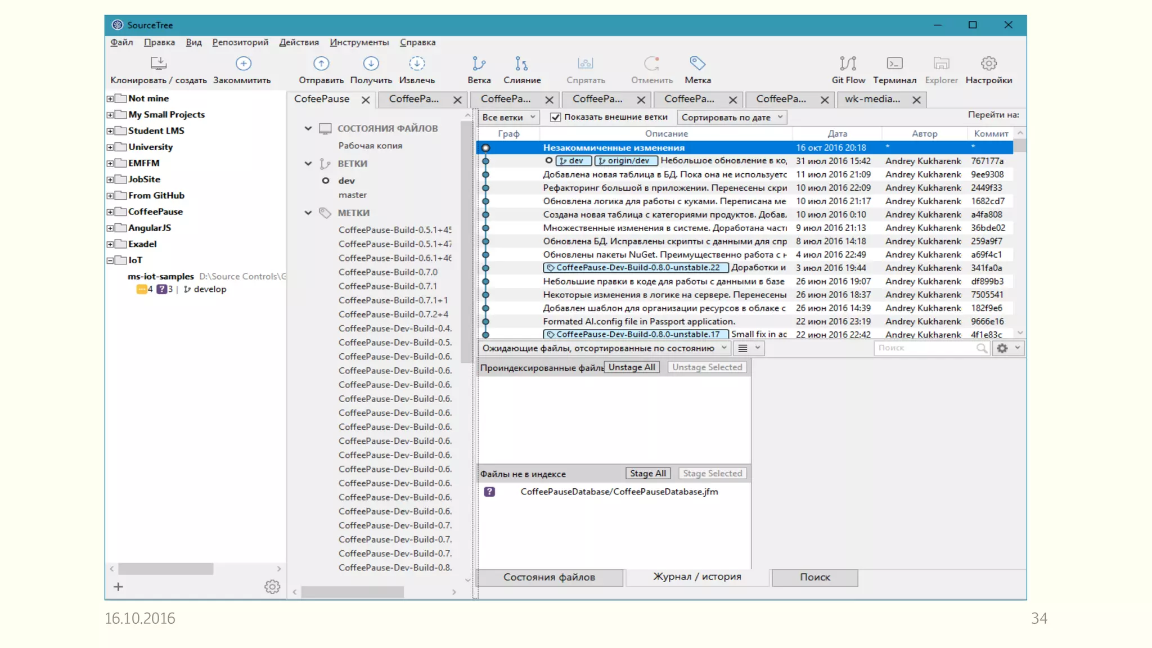Collapse the IoT folder in bookmarks
This screenshot has height=648, width=1152.
110,260
